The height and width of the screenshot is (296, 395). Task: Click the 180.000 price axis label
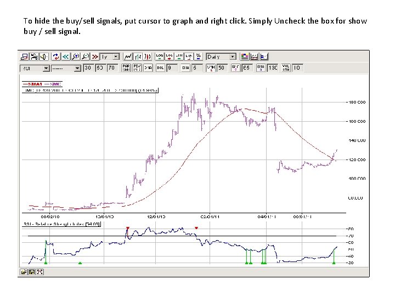(357, 102)
